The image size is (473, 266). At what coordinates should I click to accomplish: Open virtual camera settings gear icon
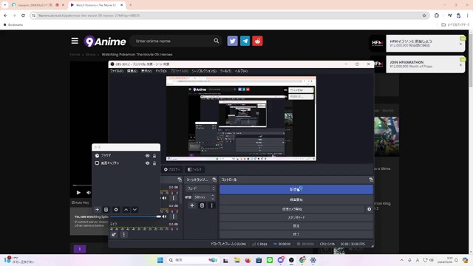click(369, 209)
